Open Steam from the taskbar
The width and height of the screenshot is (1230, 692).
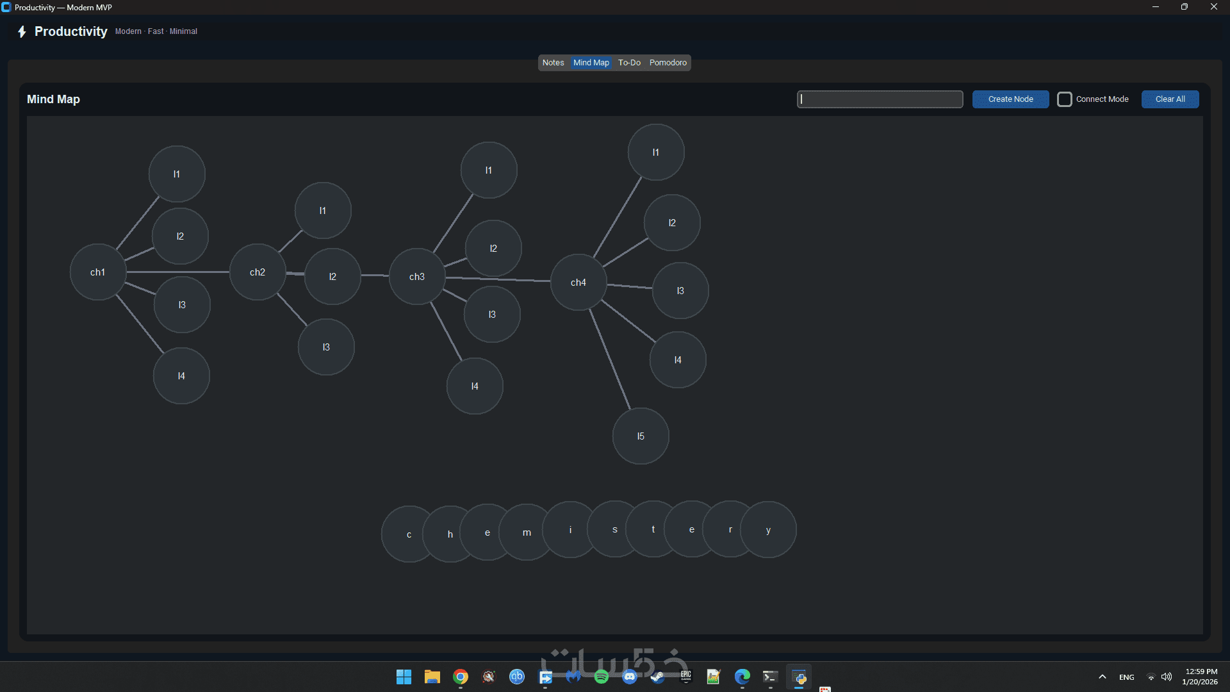click(658, 677)
